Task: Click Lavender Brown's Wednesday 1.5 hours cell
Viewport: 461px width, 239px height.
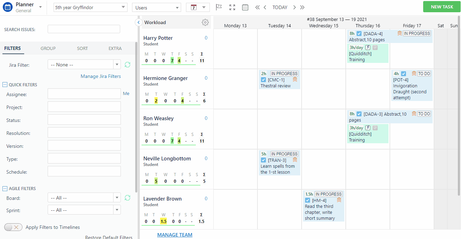Action: coord(163,222)
